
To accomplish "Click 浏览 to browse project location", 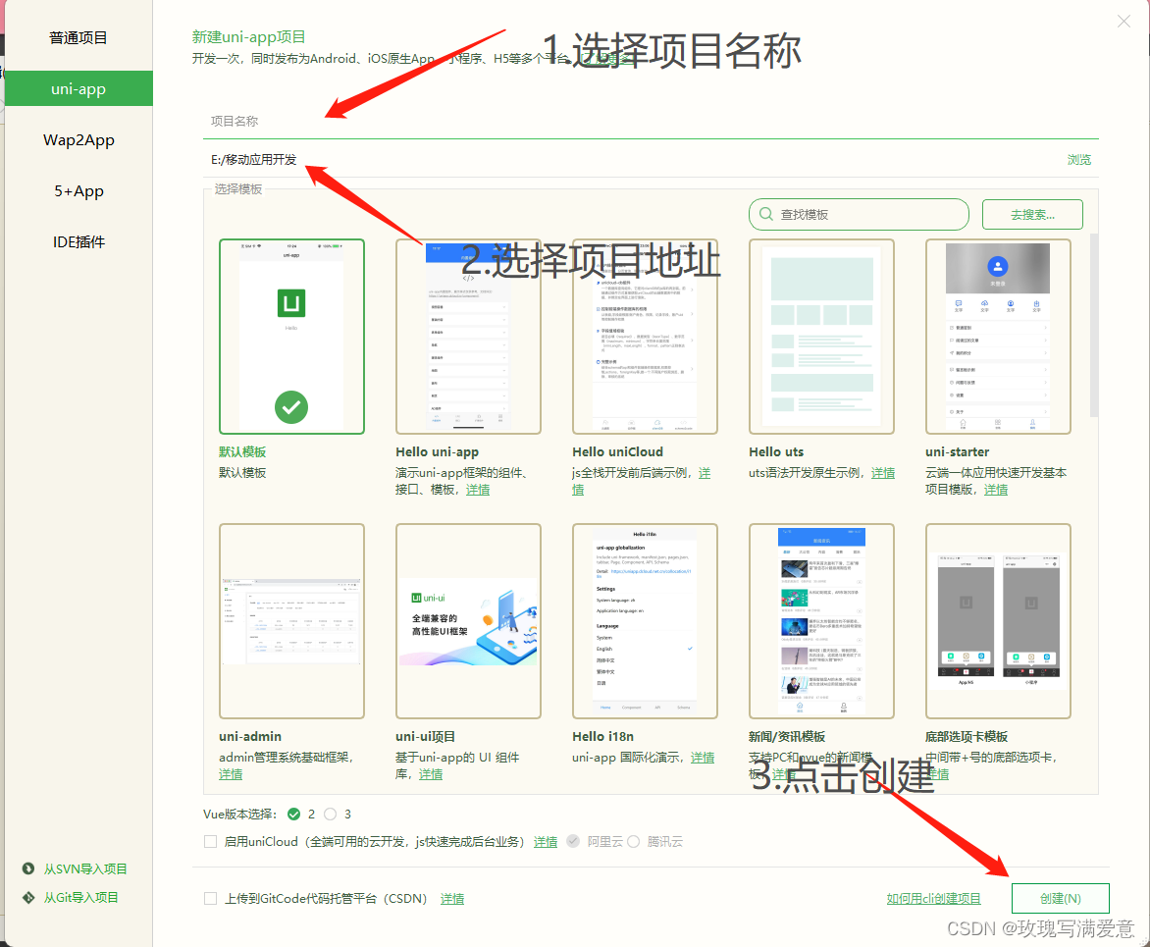I will pyautogui.click(x=1078, y=159).
